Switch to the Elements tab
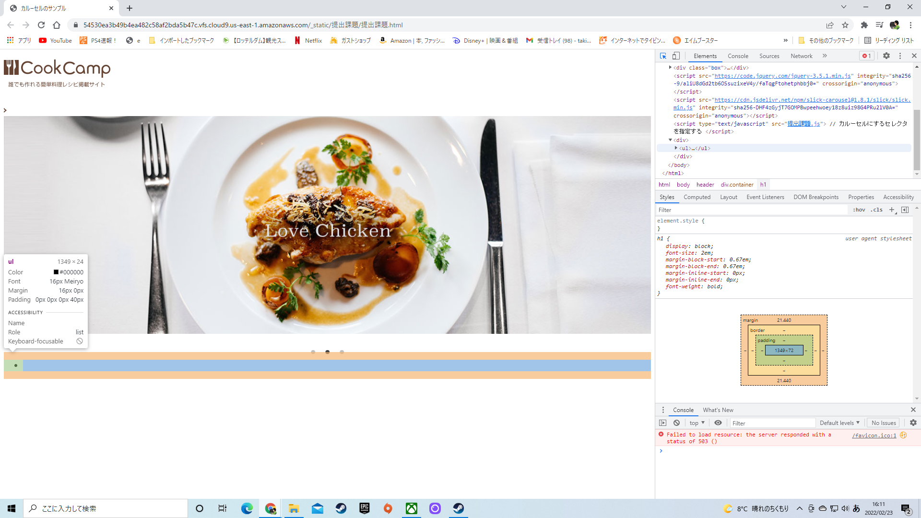 (x=705, y=56)
